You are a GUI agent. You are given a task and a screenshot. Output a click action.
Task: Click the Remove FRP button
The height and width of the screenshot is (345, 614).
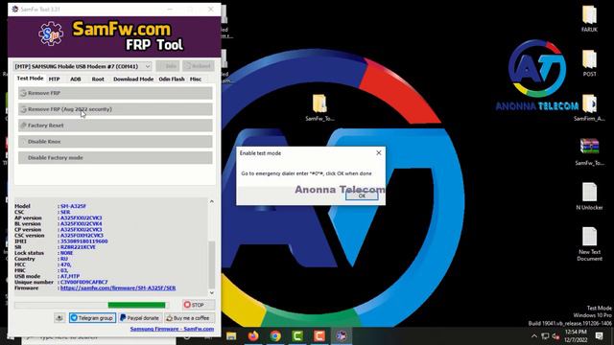tap(115, 93)
